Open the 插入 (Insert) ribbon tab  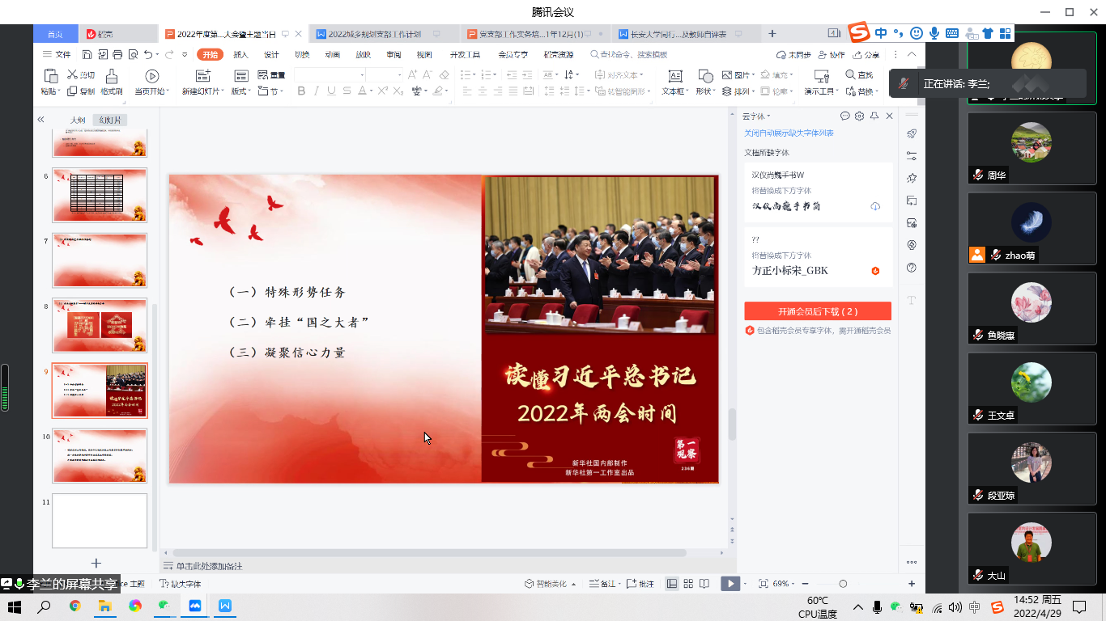[x=240, y=55]
